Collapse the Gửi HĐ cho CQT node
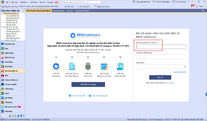Screen dimensions: 207x121 coord(1,27)
